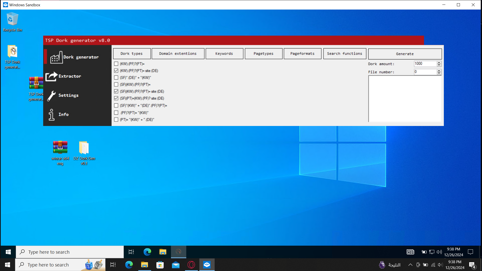
Task: Decrease Dork amount with down arrow
Action: tap(439, 65)
